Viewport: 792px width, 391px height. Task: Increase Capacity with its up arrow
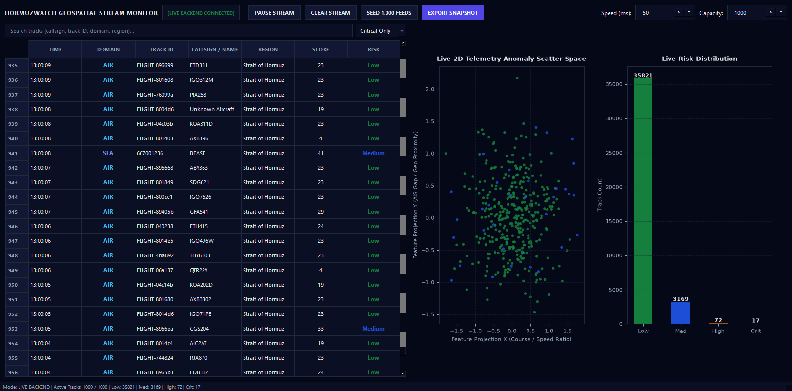(771, 12)
